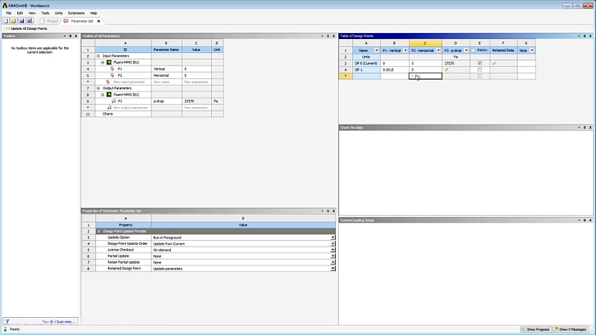Click the Toolbox filter funnel icon
Image resolution: width=596 pixels, height=335 pixels.
click(7, 321)
